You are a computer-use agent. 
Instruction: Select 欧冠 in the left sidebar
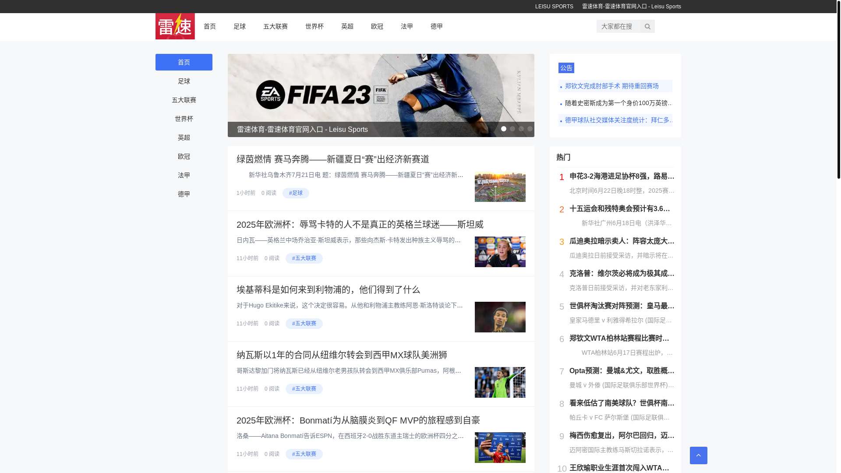coord(184,156)
